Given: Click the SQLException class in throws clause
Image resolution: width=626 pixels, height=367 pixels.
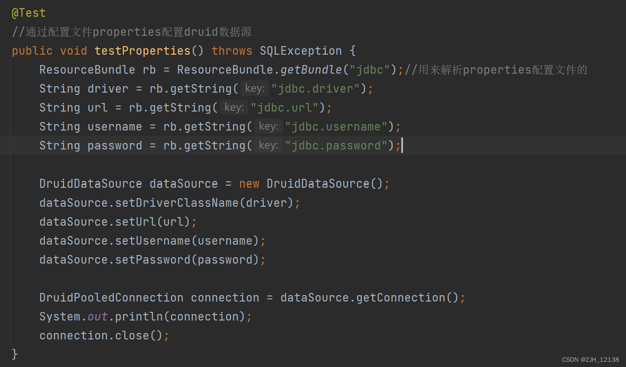Looking at the screenshot, I should (301, 51).
